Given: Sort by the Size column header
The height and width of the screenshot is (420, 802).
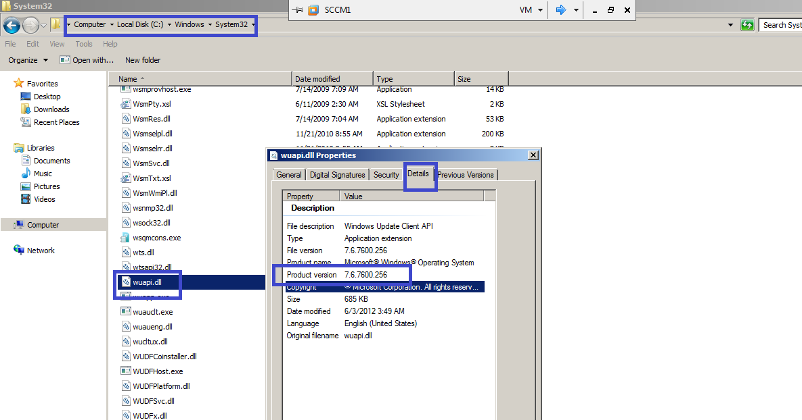Looking at the screenshot, I should point(481,78).
